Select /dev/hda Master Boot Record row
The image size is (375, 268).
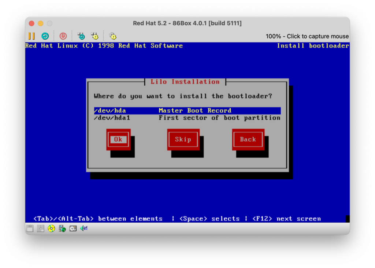187,111
